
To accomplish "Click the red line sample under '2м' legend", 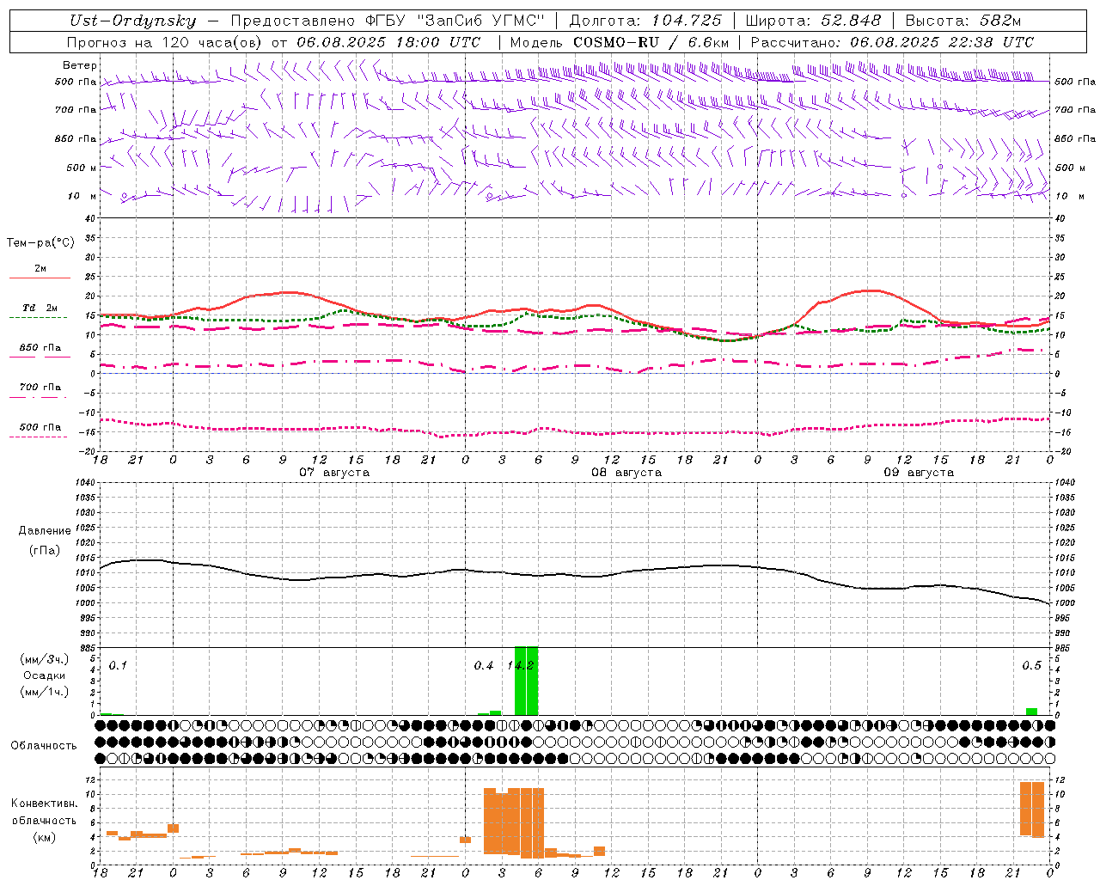I will point(40,278).
